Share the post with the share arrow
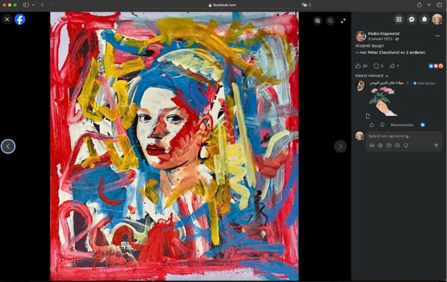The width and height of the screenshot is (447, 282). coord(392,66)
